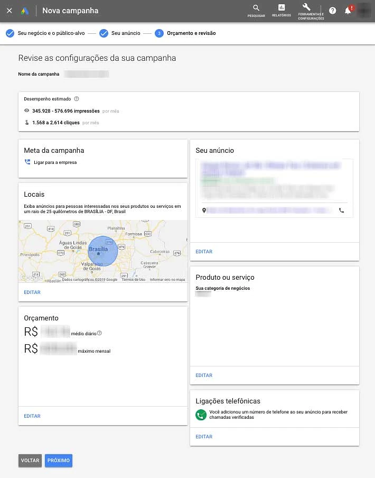Click the VOLTAR button
The image size is (375, 478).
click(x=30, y=461)
